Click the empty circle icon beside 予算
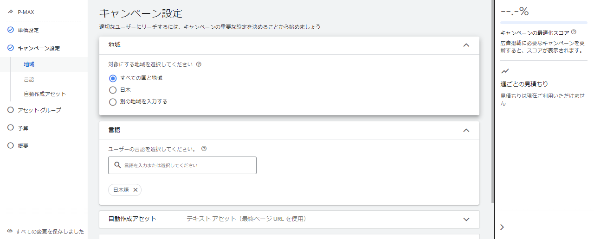Viewport: 594px width, 239px height. coord(11,127)
